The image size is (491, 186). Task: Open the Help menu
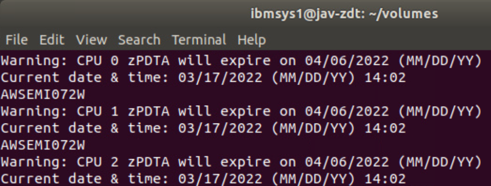coord(252,40)
